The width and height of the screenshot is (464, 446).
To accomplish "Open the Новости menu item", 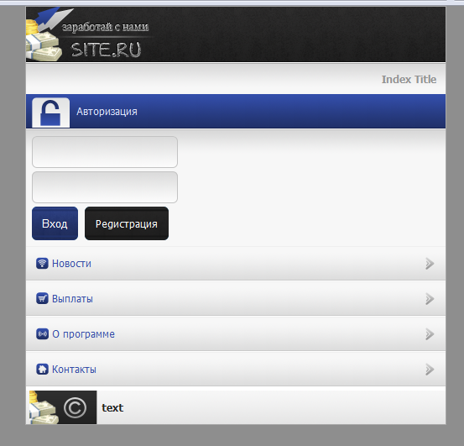I will [236, 263].
